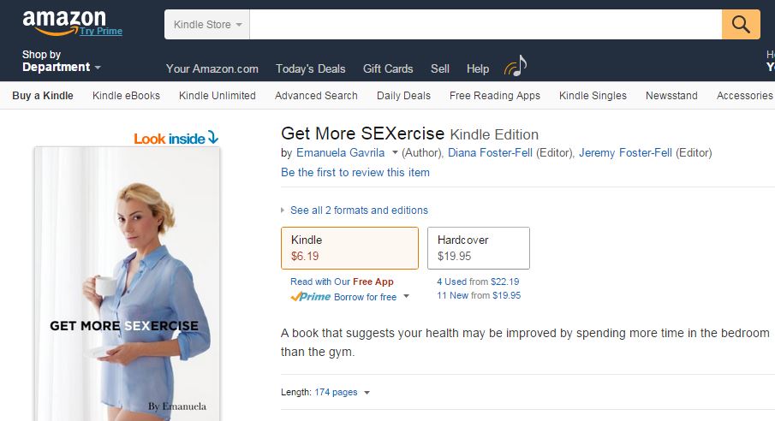Click the Try Prime link
Viewport: 775px width, 421px height.
(101, 32)
